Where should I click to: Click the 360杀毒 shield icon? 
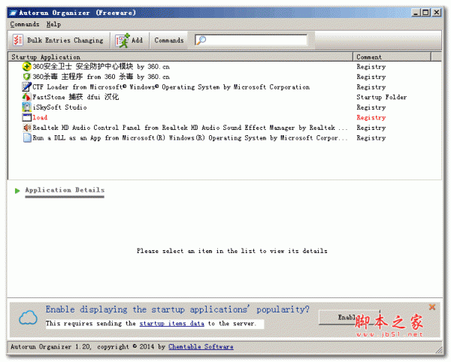tap(26, 77)
